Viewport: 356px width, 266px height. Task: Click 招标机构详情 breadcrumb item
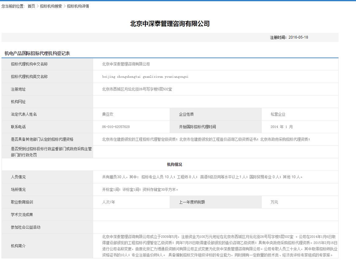[78, 6]
